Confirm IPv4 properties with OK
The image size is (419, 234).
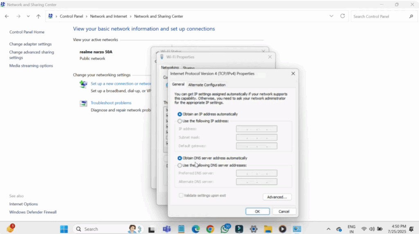[258, 211]
